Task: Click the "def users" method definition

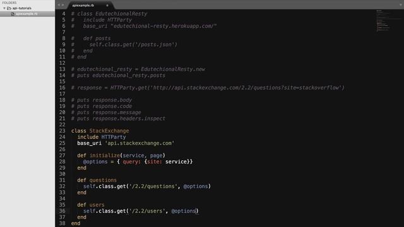Action: 91,205
